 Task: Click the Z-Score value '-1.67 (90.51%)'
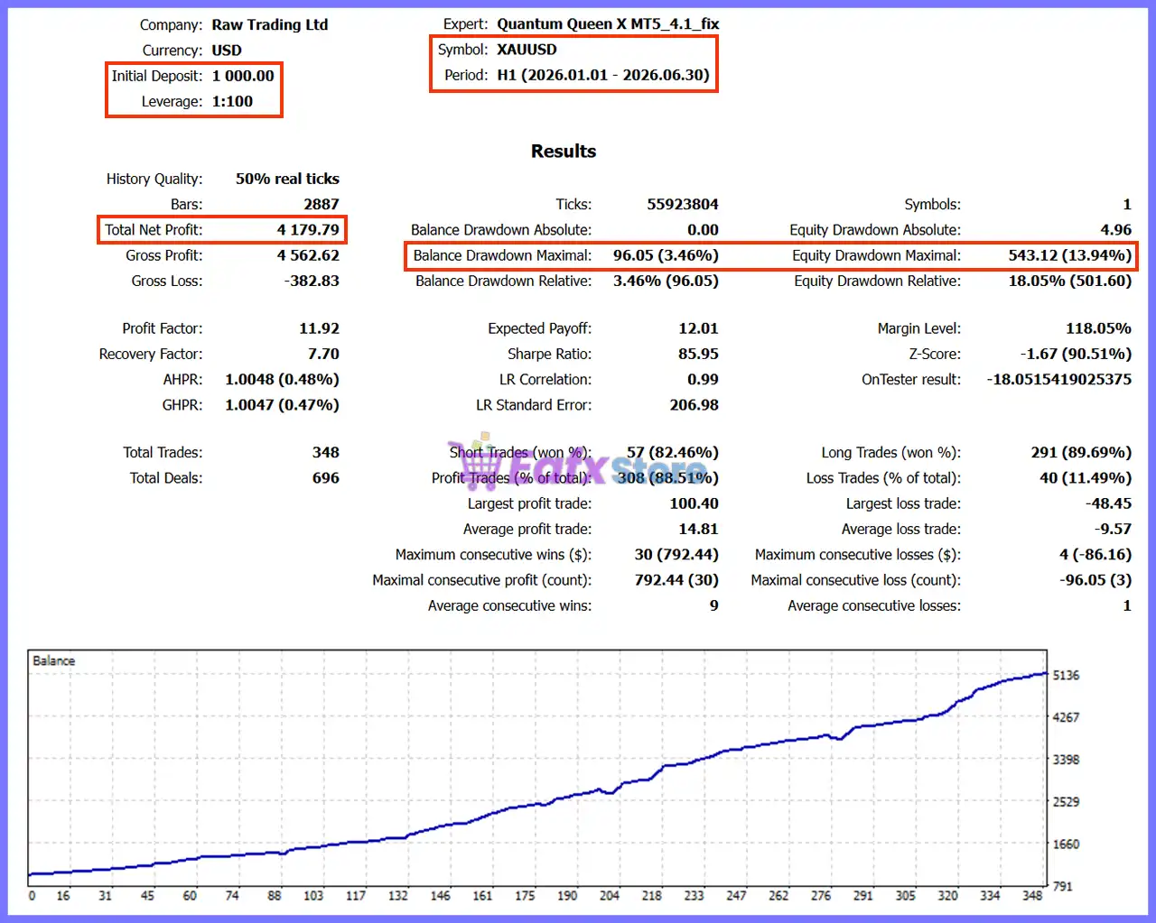point(1076,354)
